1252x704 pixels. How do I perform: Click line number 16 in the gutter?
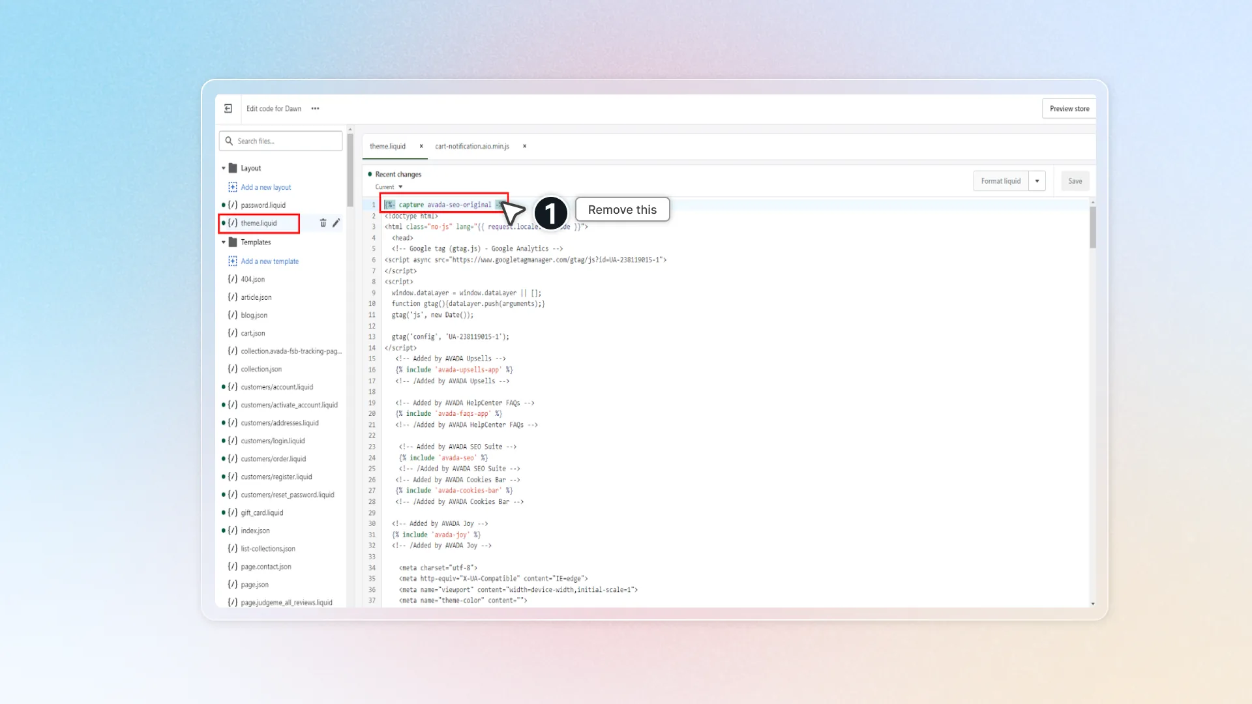tap(372, 370)
